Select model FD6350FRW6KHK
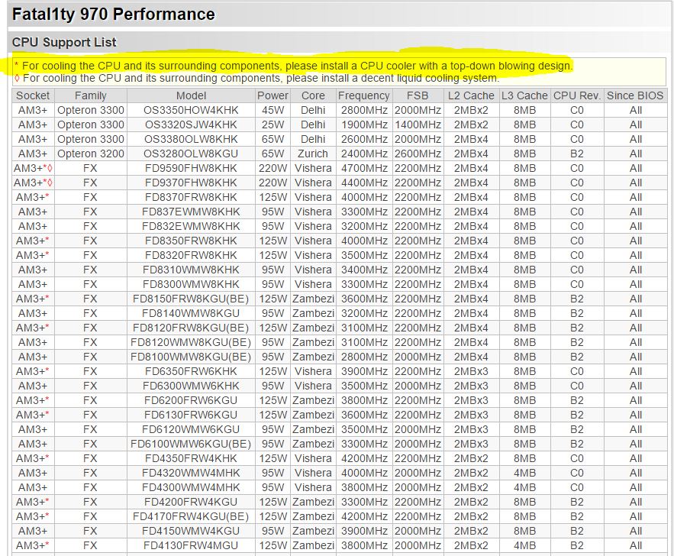The height and width of the screenshot is (556, 674). pyautogui.click(x=191, y=371)
